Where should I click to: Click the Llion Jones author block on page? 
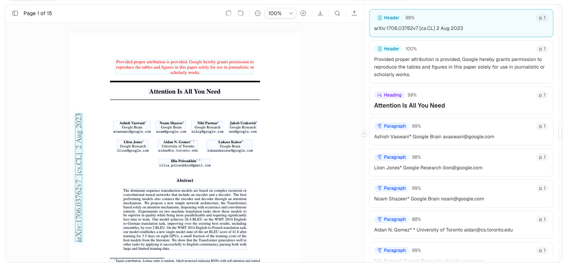(x=133, y=146)
